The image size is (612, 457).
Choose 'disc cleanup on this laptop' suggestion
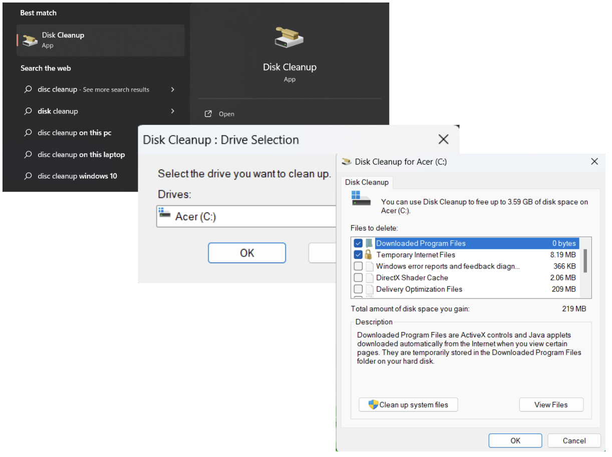pos(81,154)
